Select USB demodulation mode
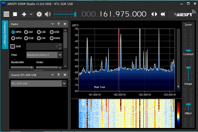The width and height of the screenshot is (198, 132). pyautogui.click(x=52, y=32)
